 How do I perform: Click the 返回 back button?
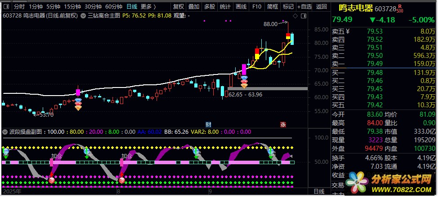click(322, 6)
